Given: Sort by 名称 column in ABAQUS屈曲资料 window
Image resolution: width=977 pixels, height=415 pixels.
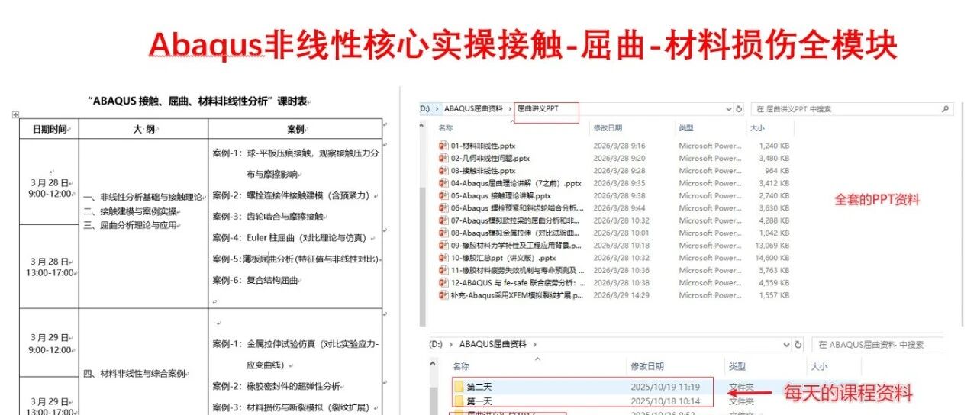Looking at the screenshot, I should point(461,367).
